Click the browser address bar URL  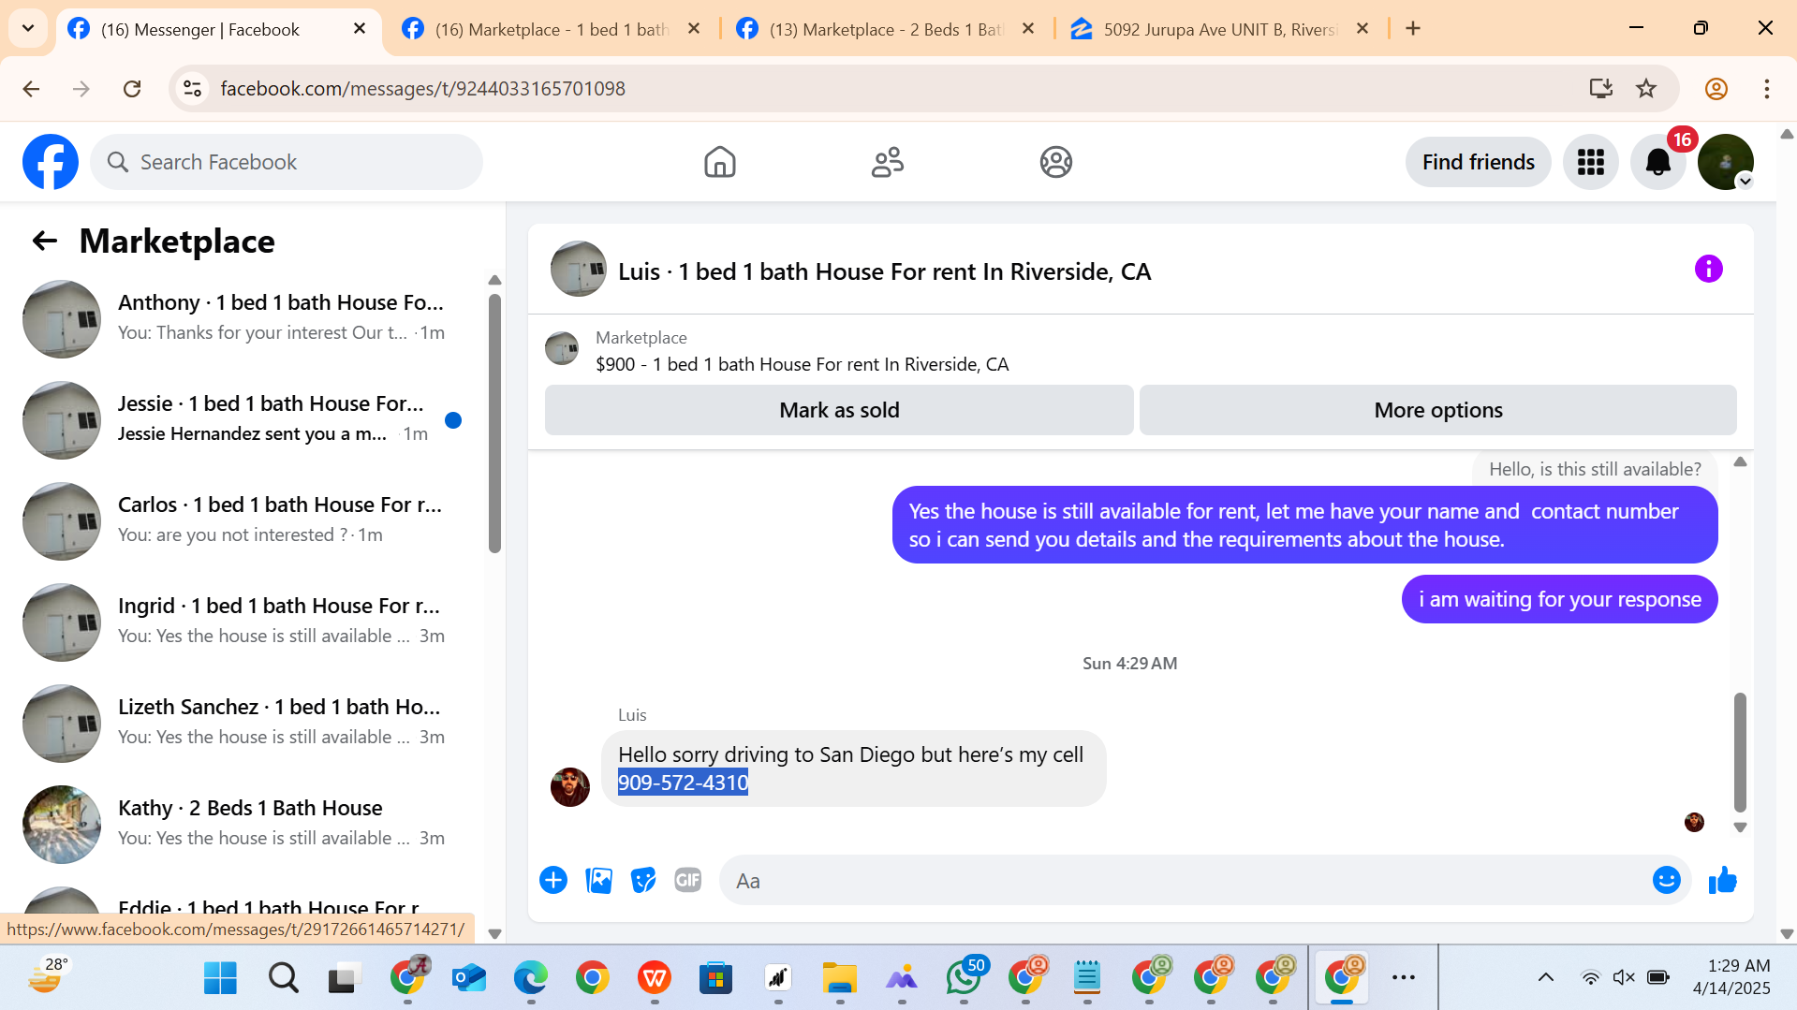(422, 88)
